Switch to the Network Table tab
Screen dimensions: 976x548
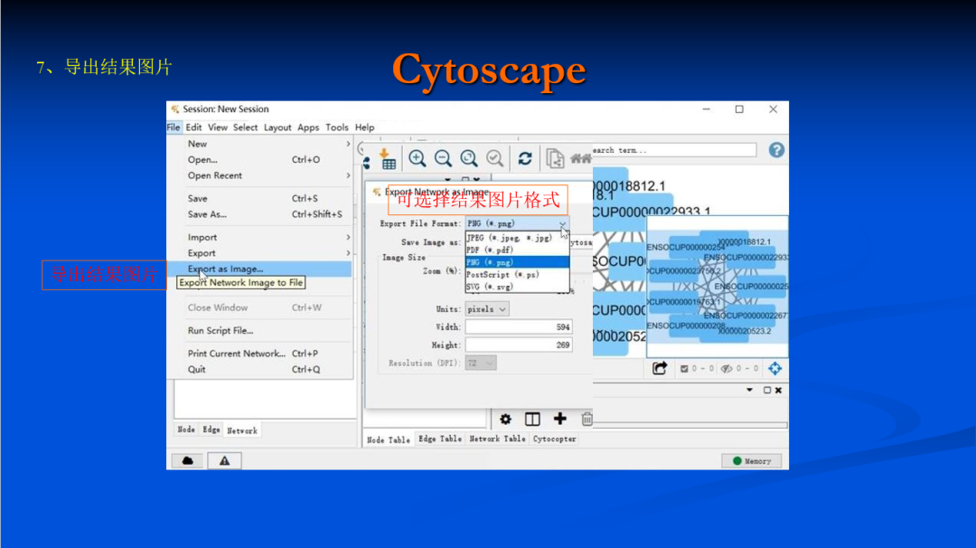[x=497, y=439]
